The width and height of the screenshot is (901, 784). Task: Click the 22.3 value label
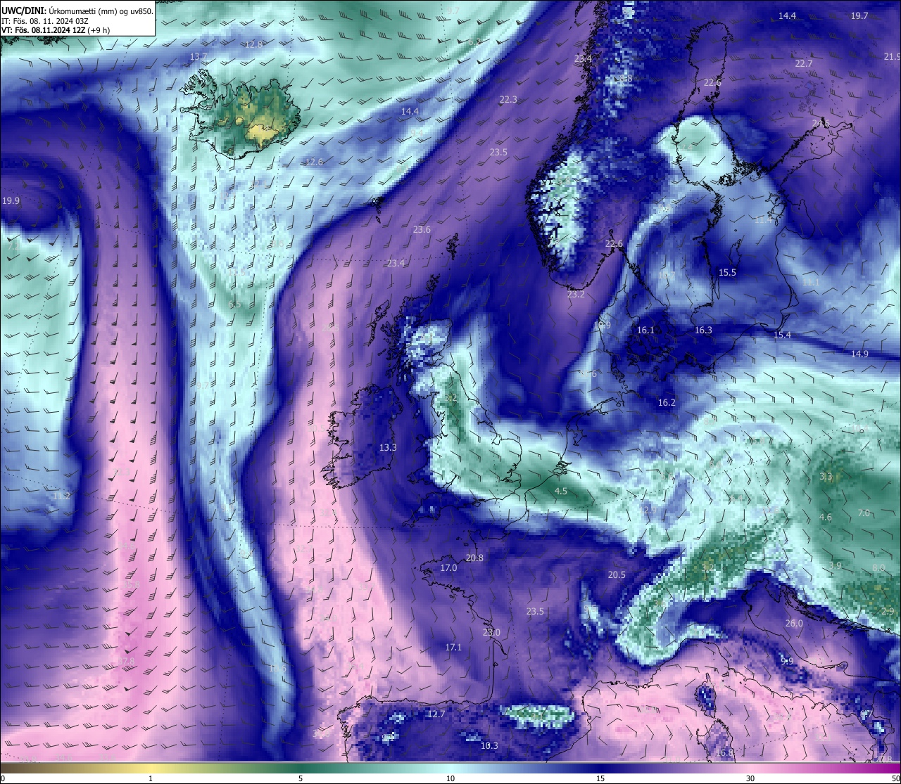[x=508, y=100]
